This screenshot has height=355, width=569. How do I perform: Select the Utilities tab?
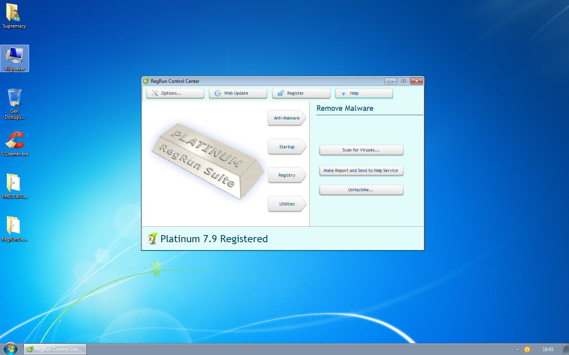[287, 204]
